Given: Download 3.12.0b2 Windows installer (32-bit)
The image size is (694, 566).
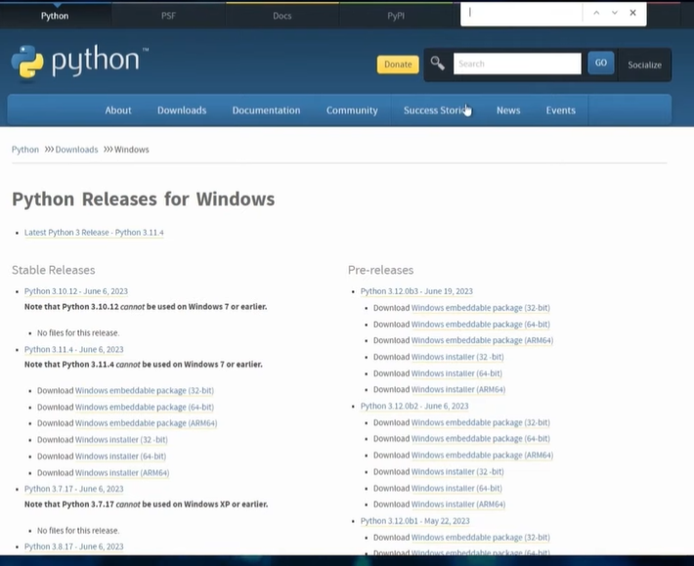Looking at the screenshot, I should tap(457, 472).
